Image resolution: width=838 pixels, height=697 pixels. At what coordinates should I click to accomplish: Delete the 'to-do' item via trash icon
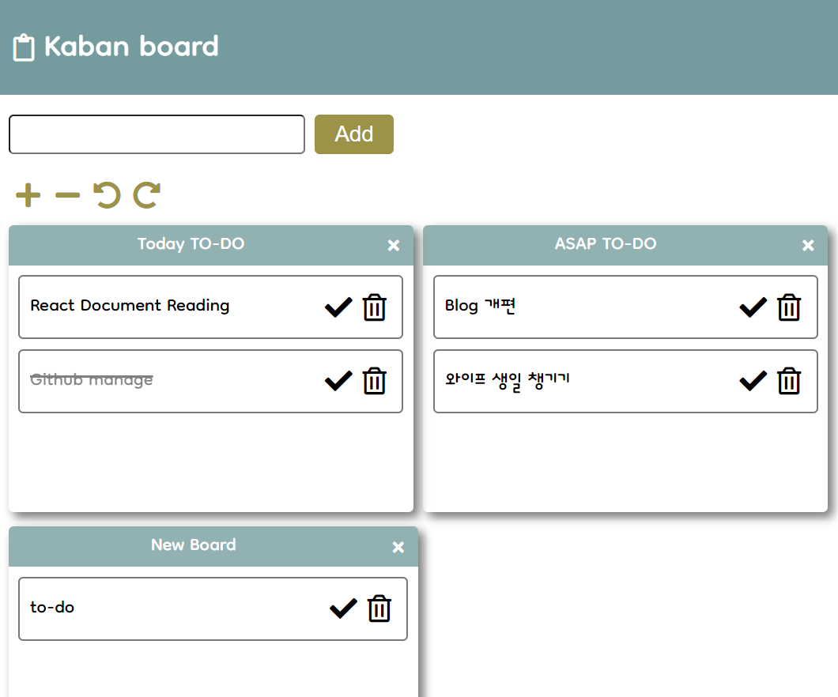379,608
